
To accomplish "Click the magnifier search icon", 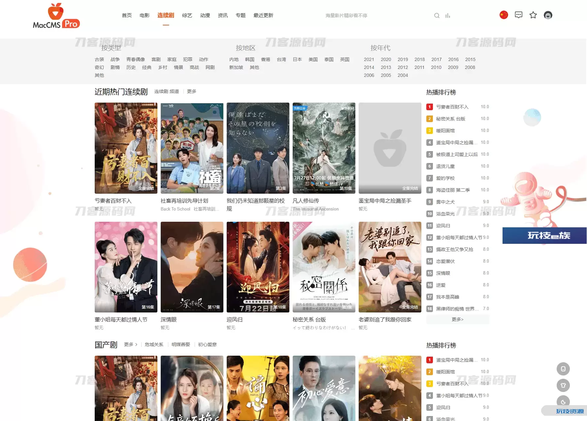I will 437,16.
